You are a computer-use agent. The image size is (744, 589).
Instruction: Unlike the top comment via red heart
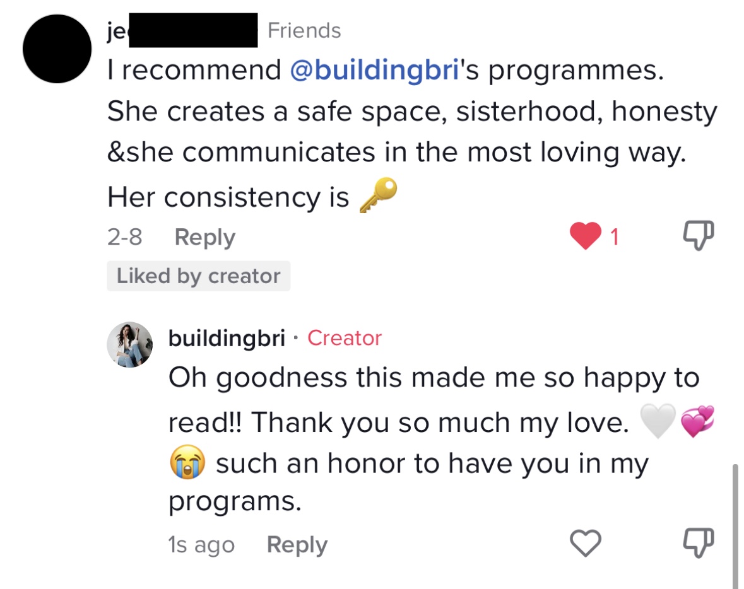click(585, 237)
